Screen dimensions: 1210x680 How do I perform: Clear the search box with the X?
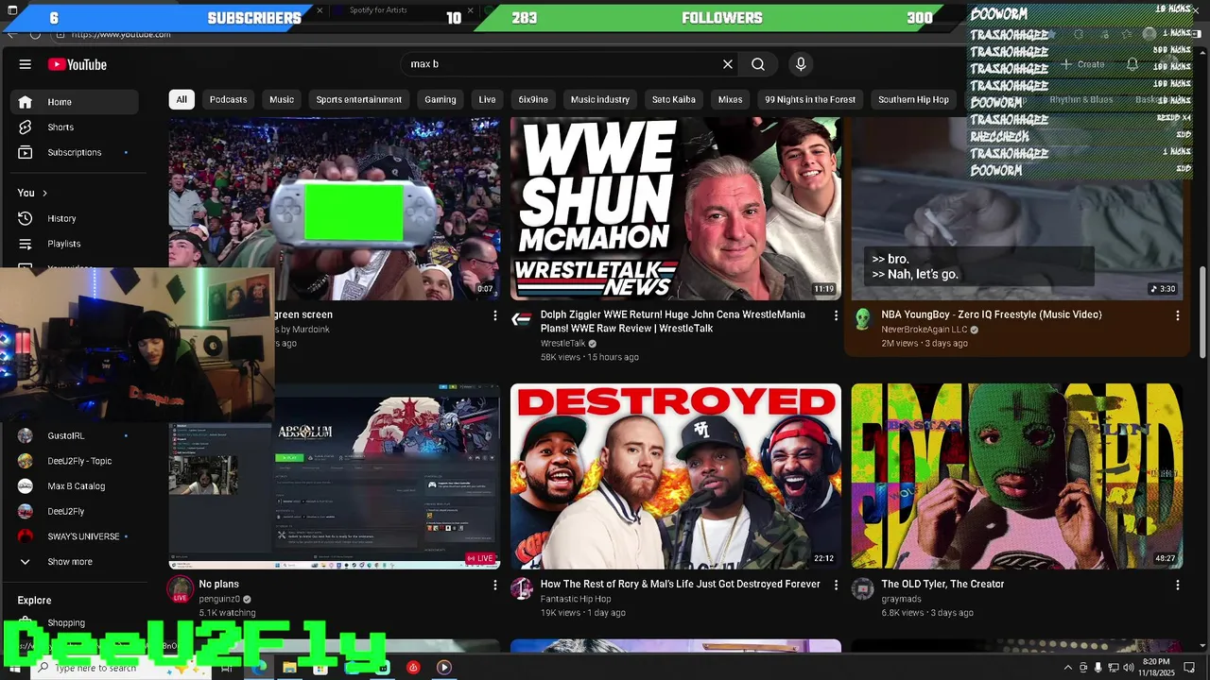[728, 64]
